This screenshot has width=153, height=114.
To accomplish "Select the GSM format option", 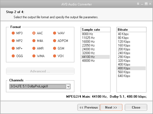I will (54, 48).
